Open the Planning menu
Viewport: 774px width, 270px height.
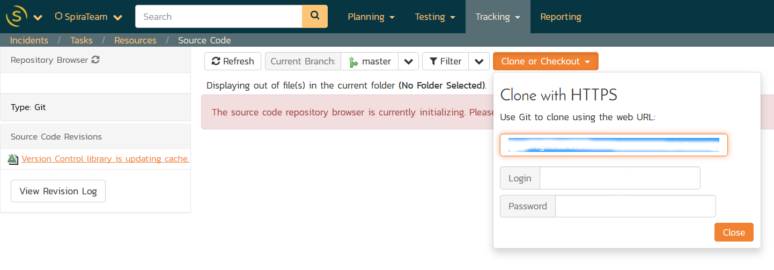coord(371,17)
